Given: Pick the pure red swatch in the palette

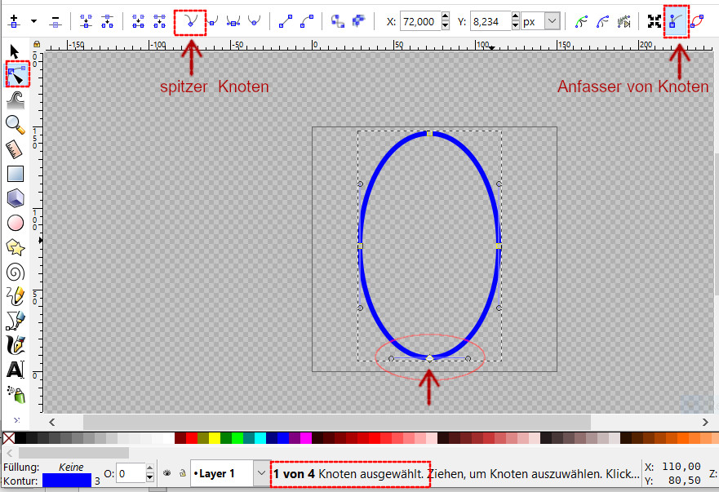Looking at the screenshot, I should point(192,438).
